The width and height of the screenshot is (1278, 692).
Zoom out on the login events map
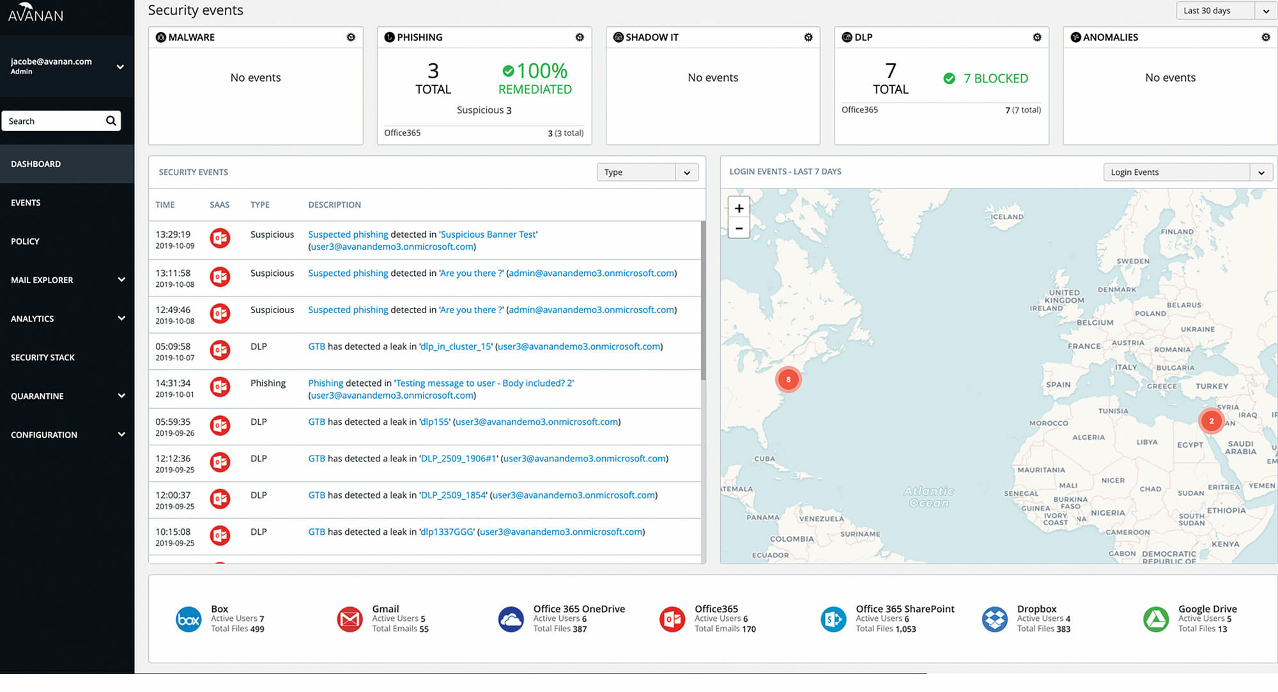[739, 228]
